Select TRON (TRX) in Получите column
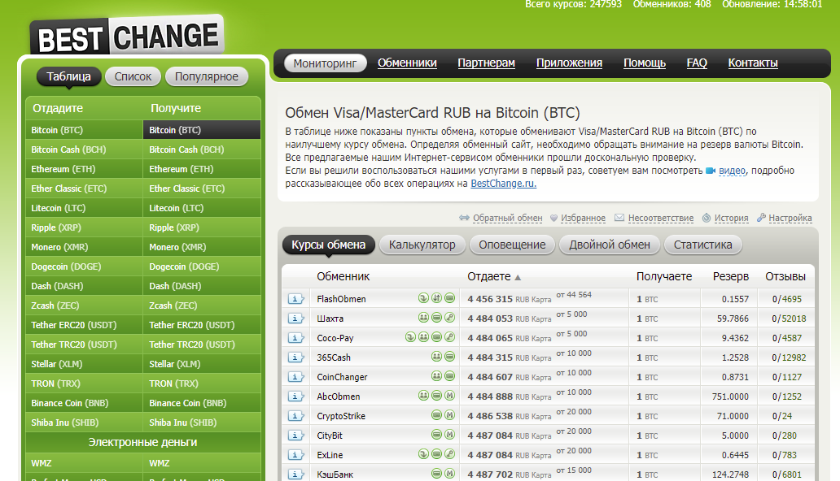Screen dimensions: 840x481 click(x=202, y=383)
